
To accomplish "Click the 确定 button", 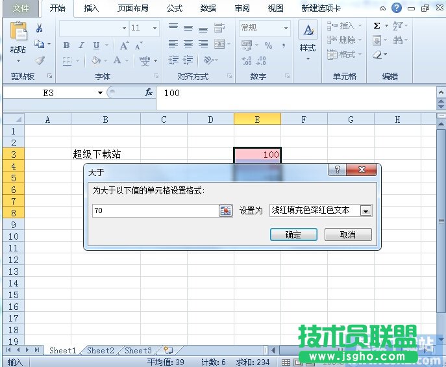I will coord(293,234).
